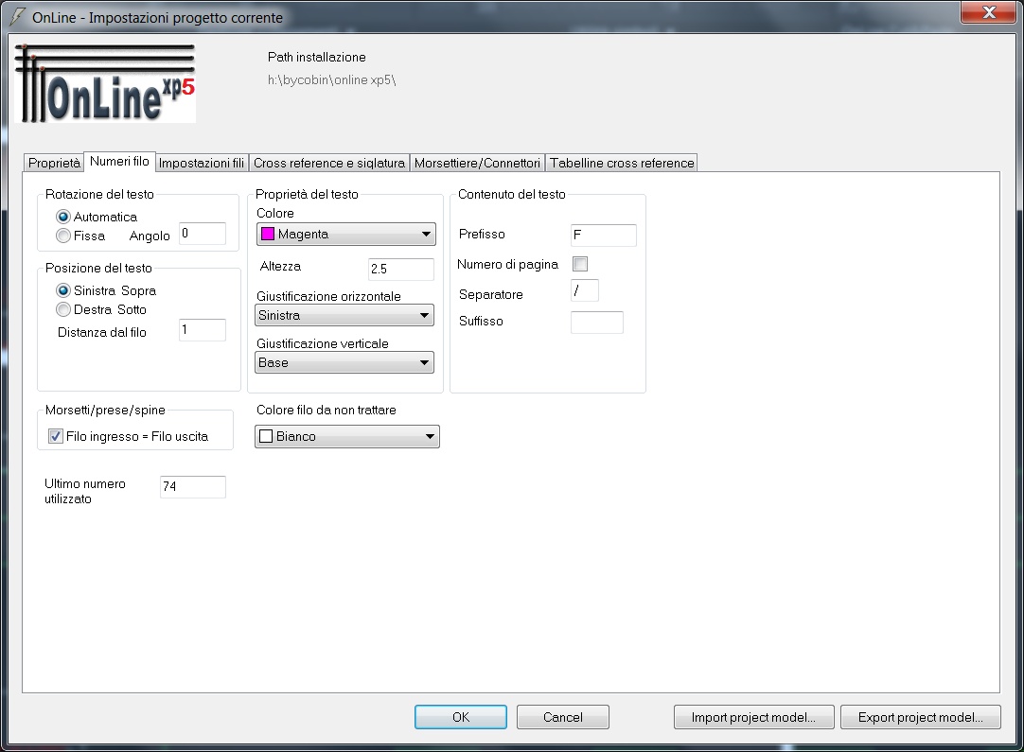Select the Automatica rotation option

pos(63,217)
